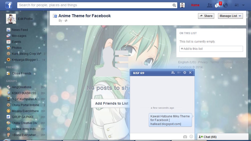Click the GRUP GA PAKE icon
The width and height of the screenshot is (251, 141).
pyautogui.click(x=8, y=117)
